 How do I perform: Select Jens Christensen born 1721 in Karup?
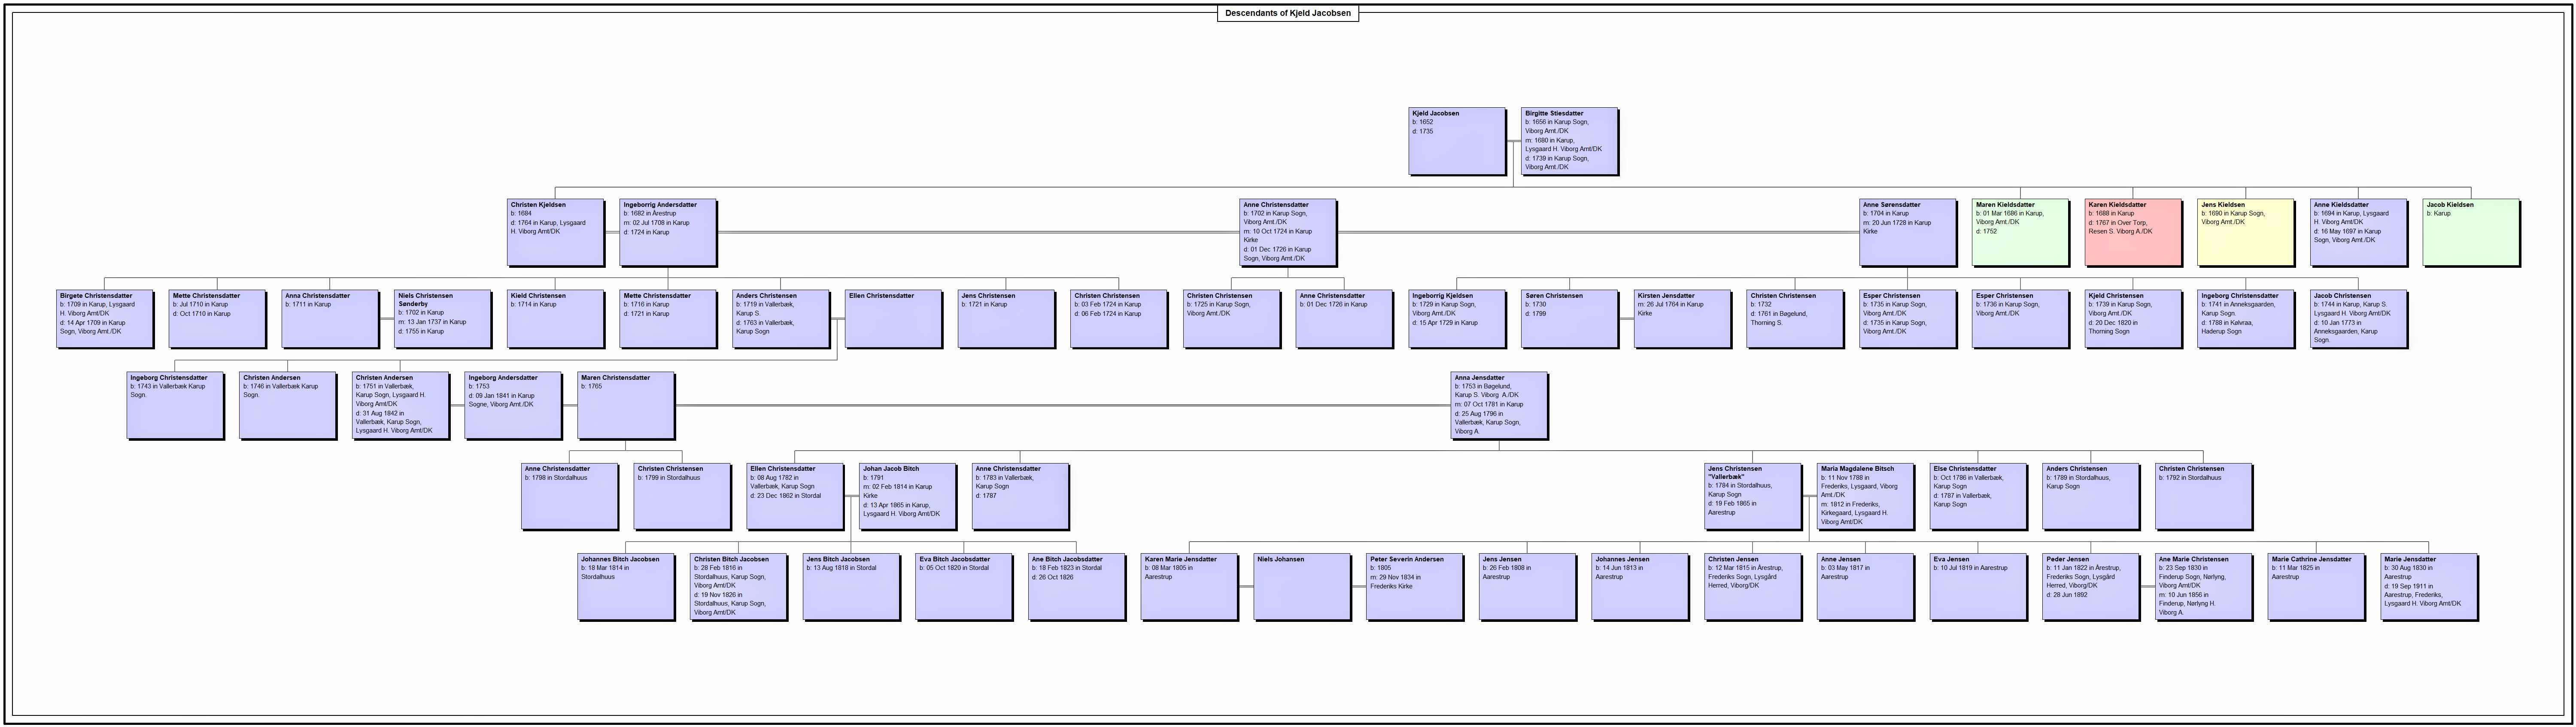click(1006, 319)
